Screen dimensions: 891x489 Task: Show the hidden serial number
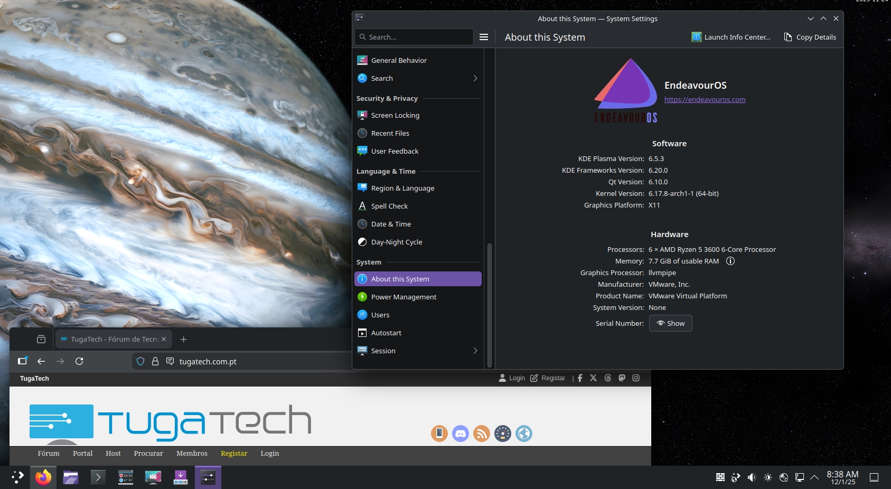tap(670, 323)
